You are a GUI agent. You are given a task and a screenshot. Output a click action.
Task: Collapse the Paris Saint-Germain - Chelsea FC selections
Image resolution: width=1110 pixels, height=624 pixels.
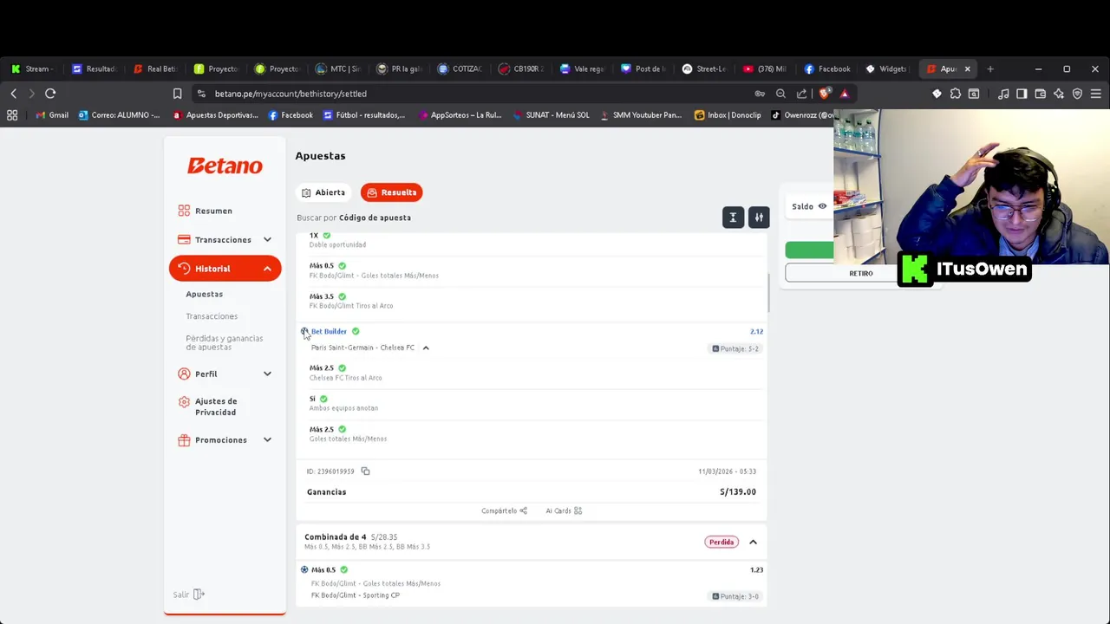[x=425, y=348]
